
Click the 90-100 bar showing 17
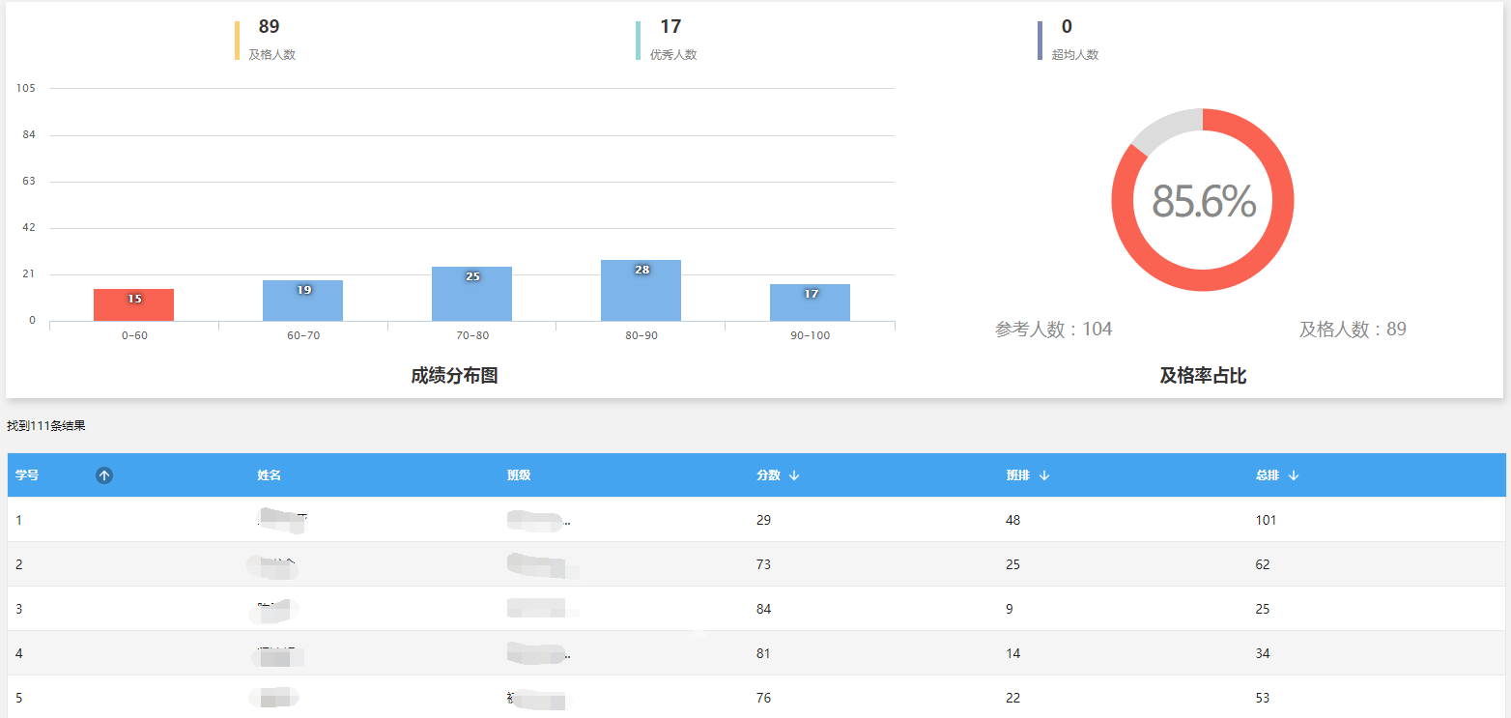810,302
